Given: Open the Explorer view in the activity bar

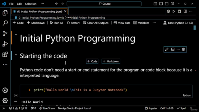Looking at the screenshot, I should coord(5,13).
